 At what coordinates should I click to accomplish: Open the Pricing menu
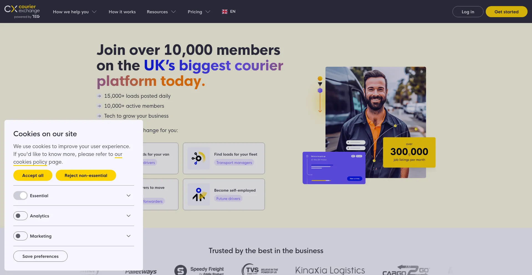click(199, 12)
